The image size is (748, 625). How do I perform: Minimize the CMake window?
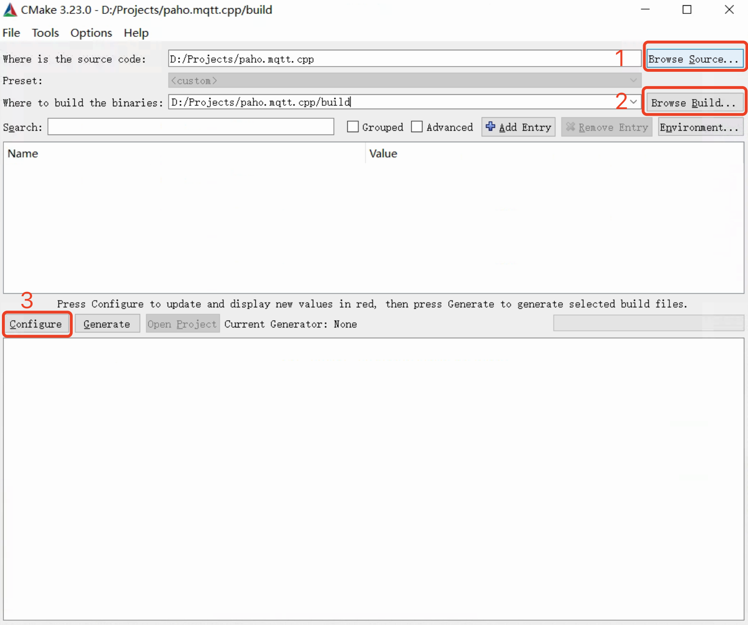(646, 10)
